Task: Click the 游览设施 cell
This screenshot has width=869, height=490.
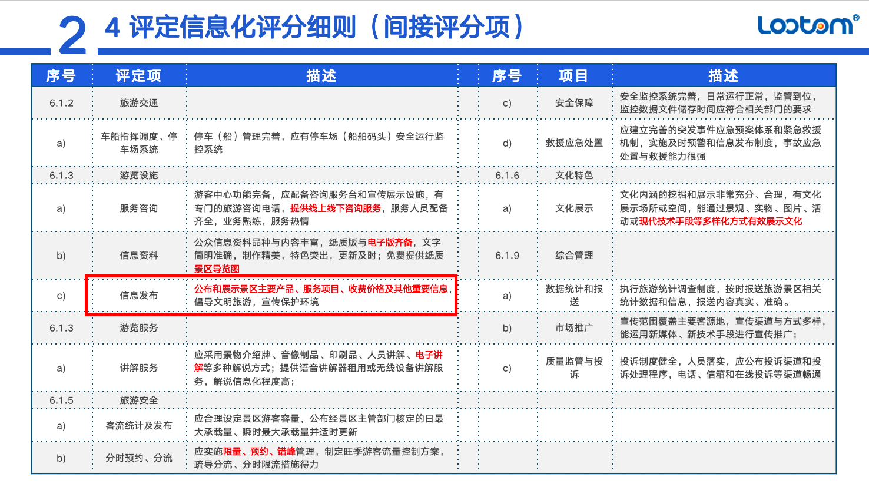Action: (139, 176)
